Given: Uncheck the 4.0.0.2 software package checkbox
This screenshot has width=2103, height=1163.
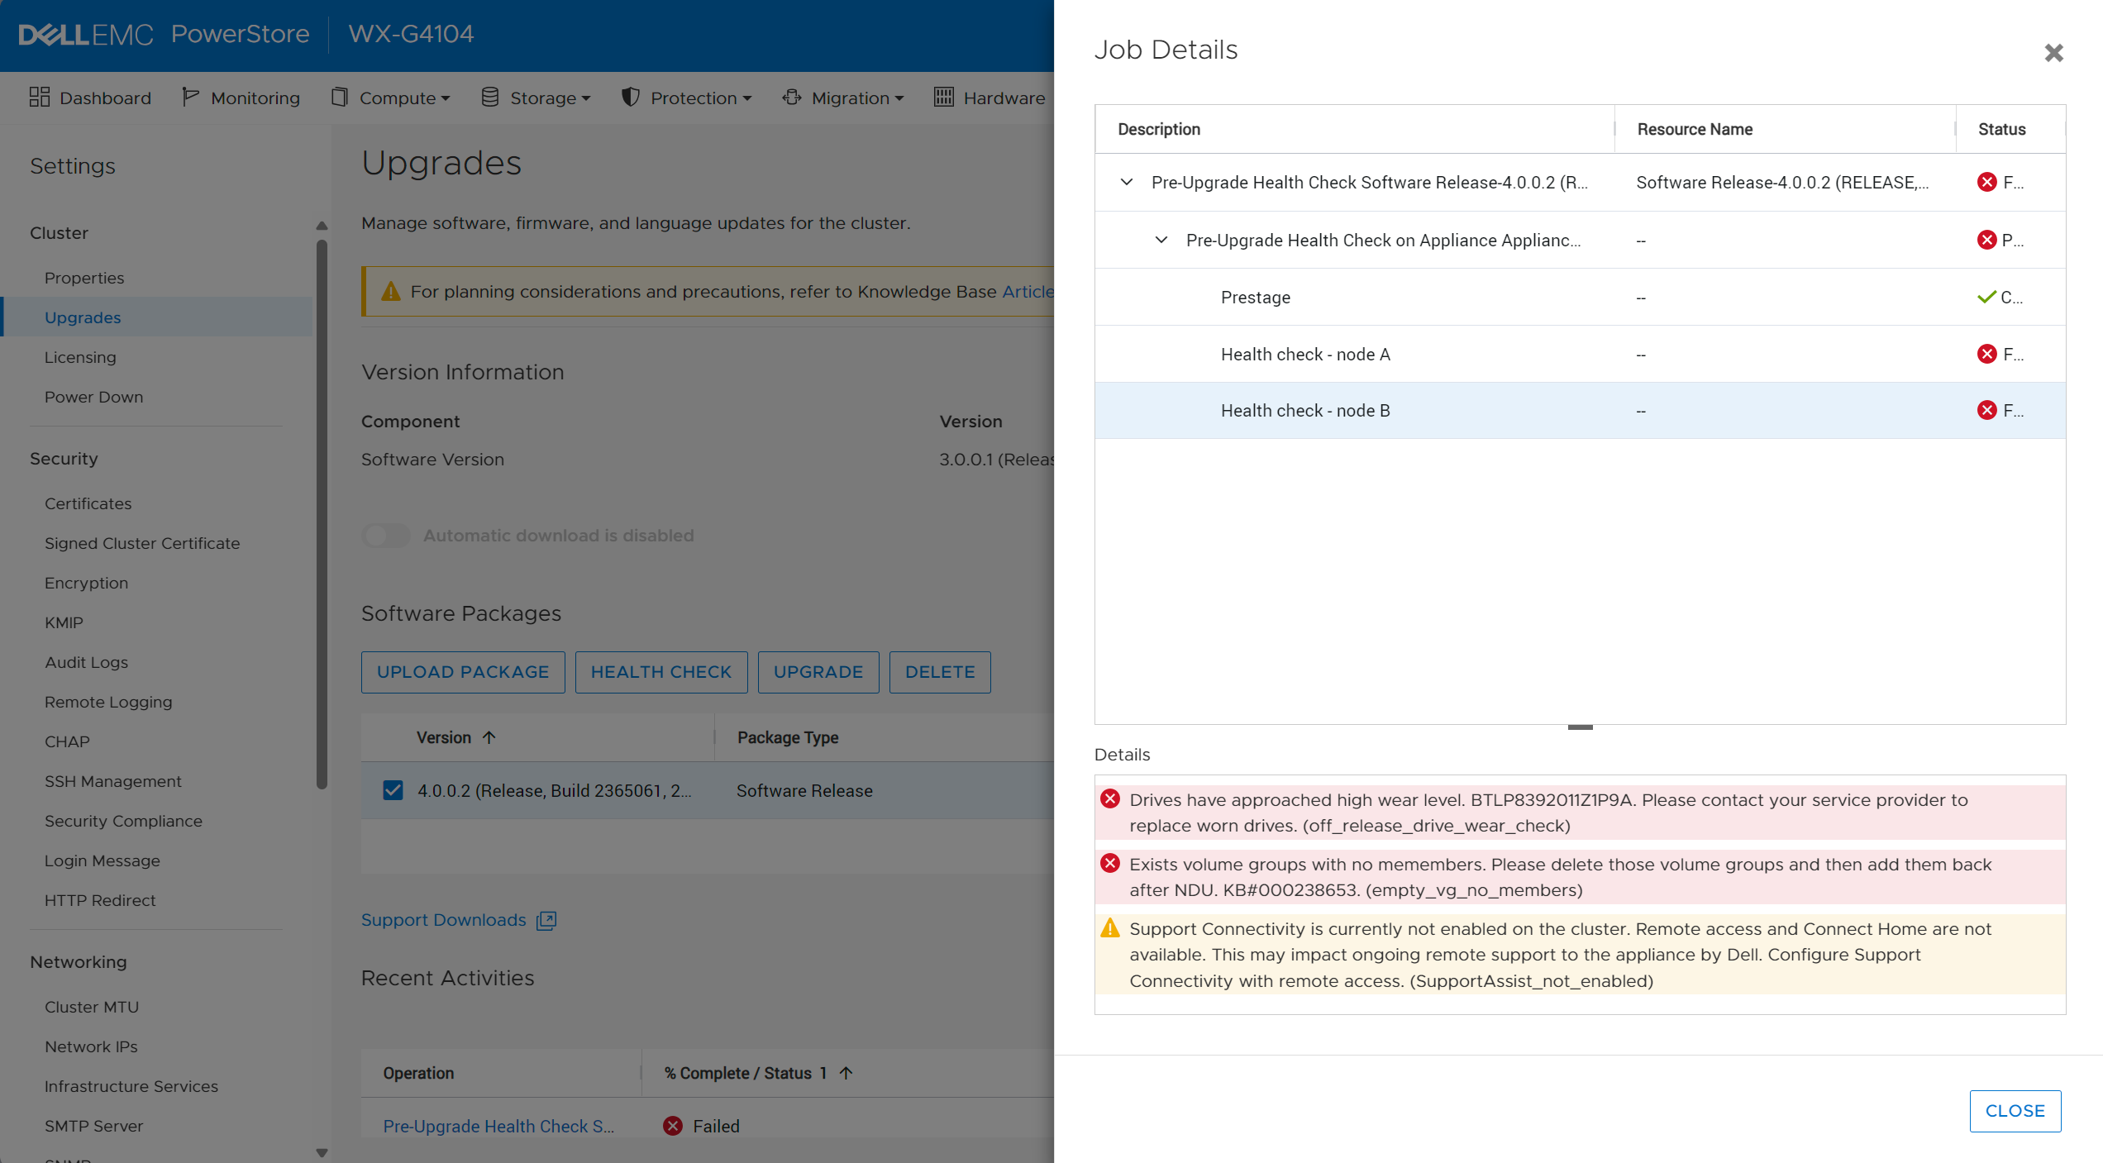Looking at the screenshot, I should [x=393, y=791].
